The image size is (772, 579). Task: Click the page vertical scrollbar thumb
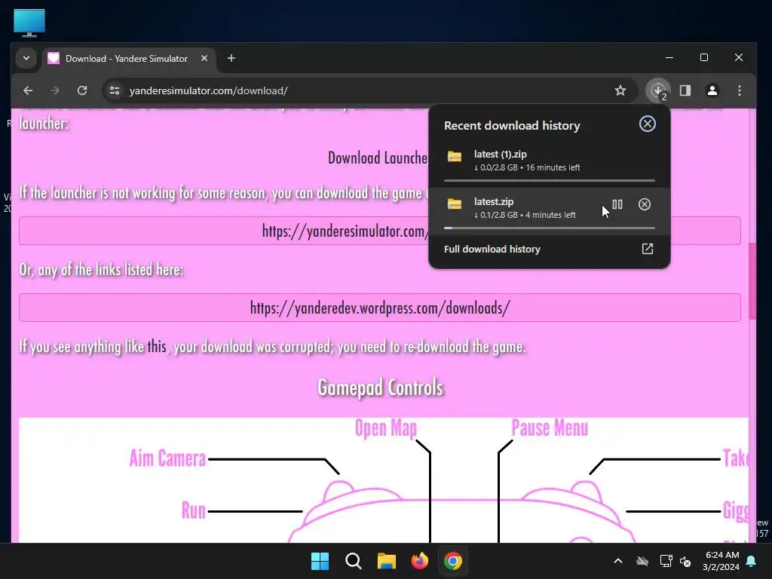[x=752, y=280]
